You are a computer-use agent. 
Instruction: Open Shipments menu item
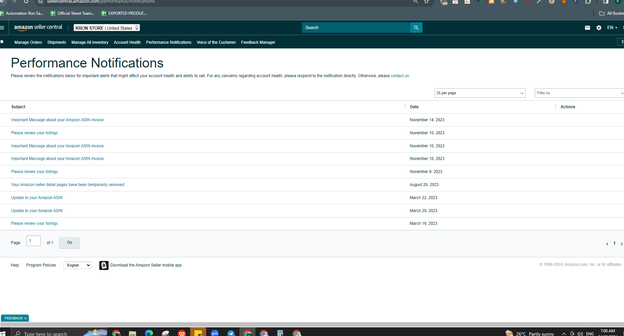point(57,42)
